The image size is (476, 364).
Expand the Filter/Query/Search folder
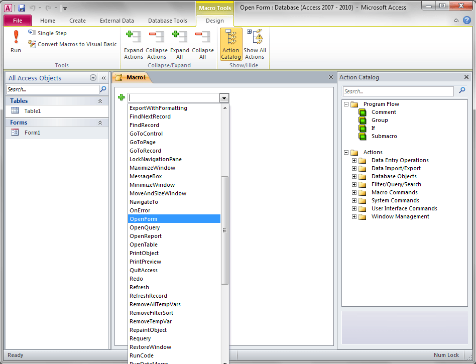pos(354,184)
